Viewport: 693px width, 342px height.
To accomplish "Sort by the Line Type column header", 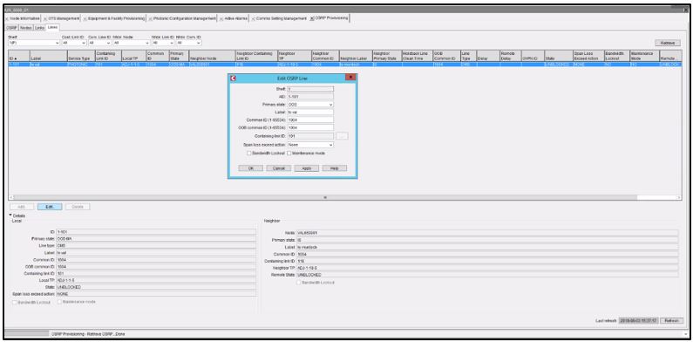I will 468,56.
